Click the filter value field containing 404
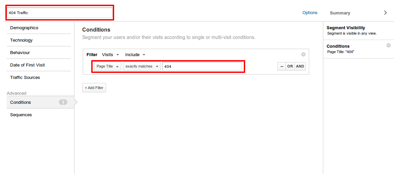The image size is (397, 174). coord(202,67)
